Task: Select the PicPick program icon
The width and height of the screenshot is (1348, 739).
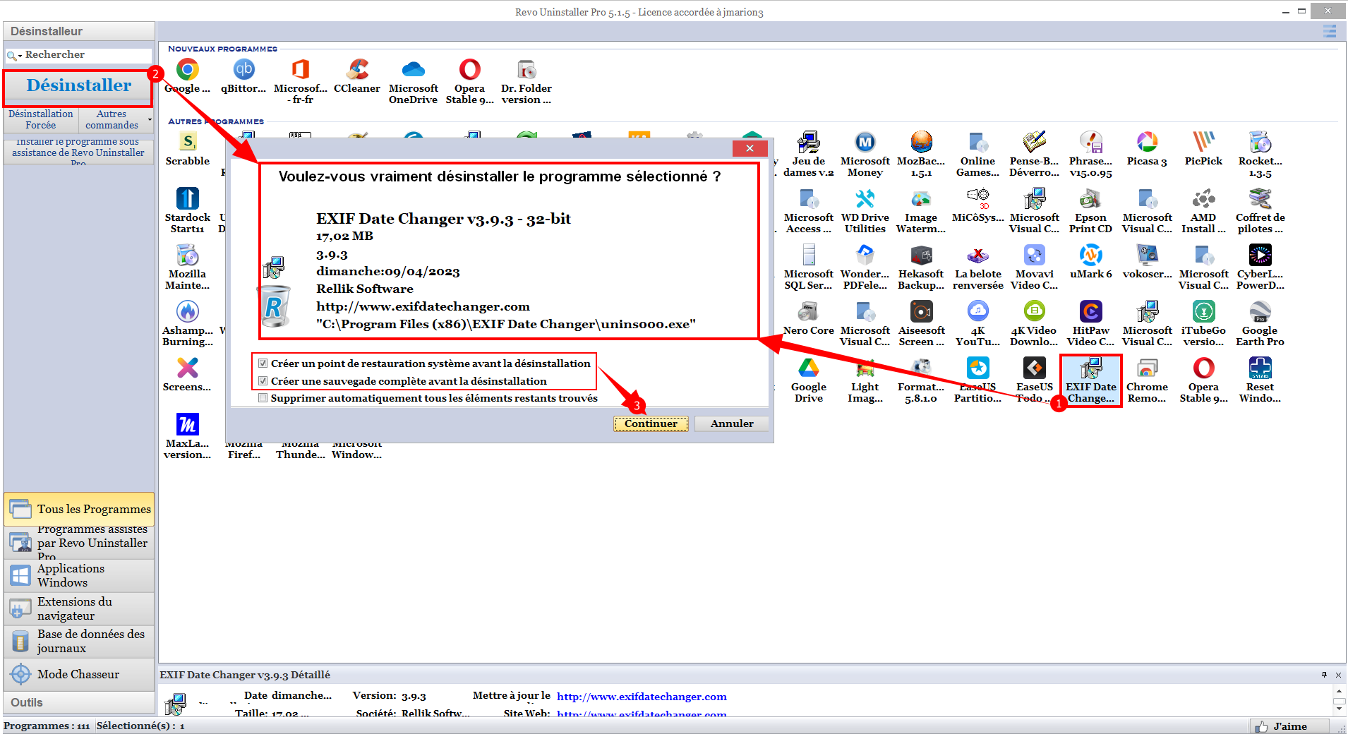Action: [x=1204, y=143]
